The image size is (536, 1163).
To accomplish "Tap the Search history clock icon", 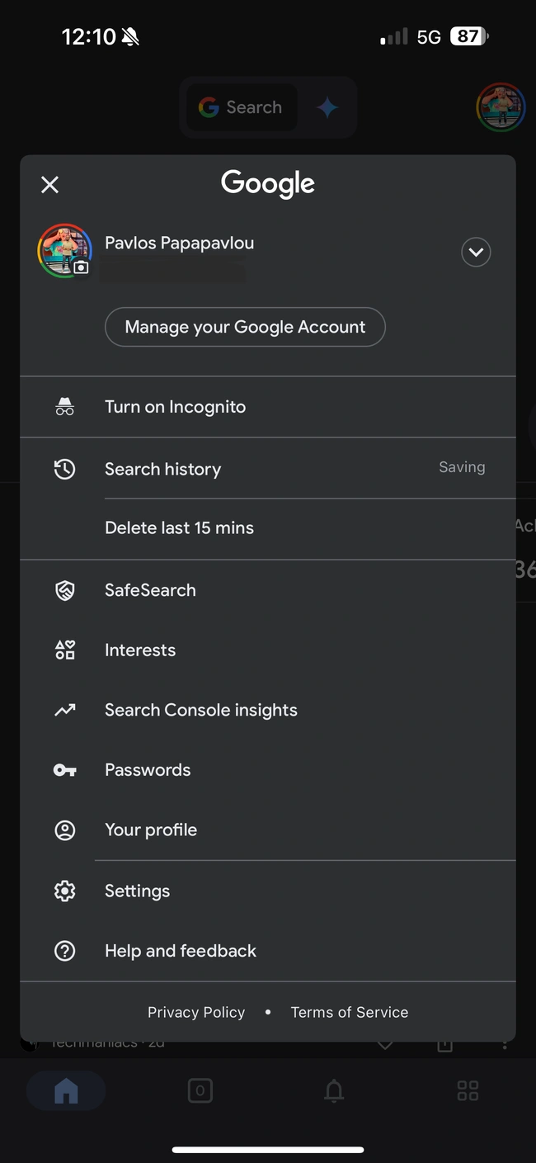I will tap(64, 469).
